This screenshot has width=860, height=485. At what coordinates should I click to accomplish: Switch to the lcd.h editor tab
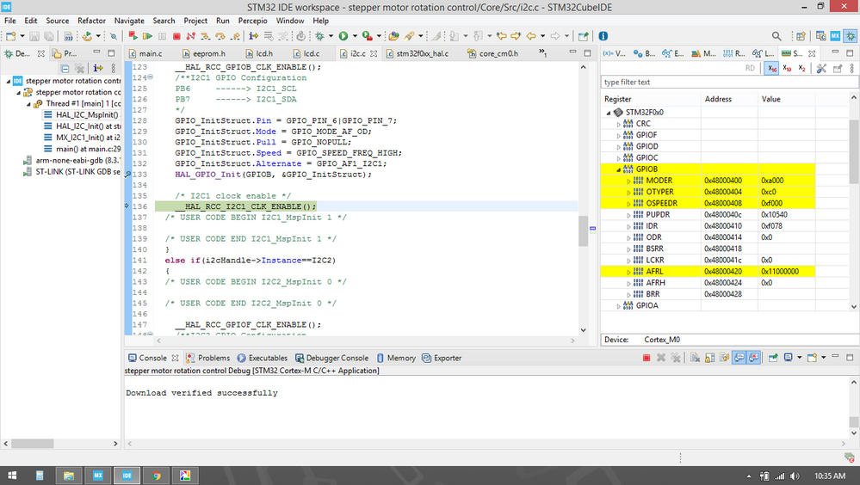point(259,53)
